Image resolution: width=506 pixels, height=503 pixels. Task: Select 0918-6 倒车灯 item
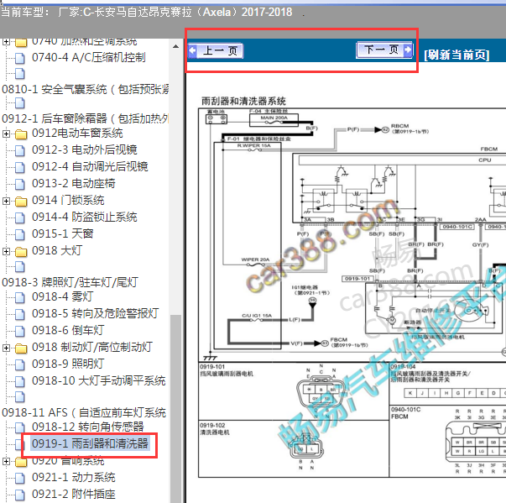(68, 330)
